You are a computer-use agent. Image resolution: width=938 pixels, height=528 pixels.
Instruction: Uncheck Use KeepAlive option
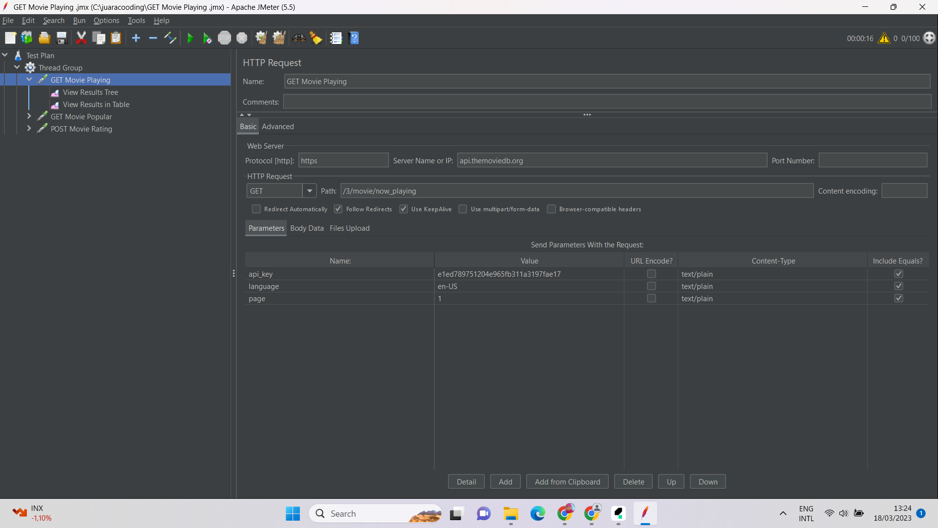coord(404,209)
